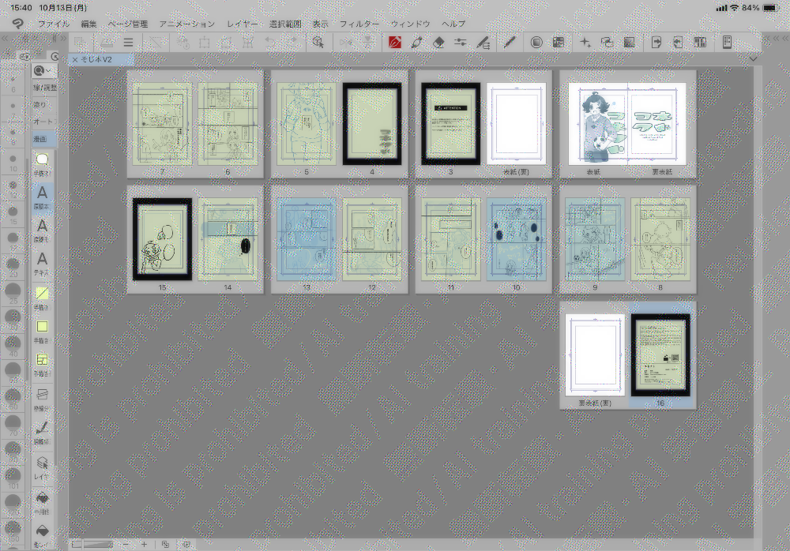
Task: Click the sparkle icon in the command bar
Action: pyautogui.click(x=585, y=43)
